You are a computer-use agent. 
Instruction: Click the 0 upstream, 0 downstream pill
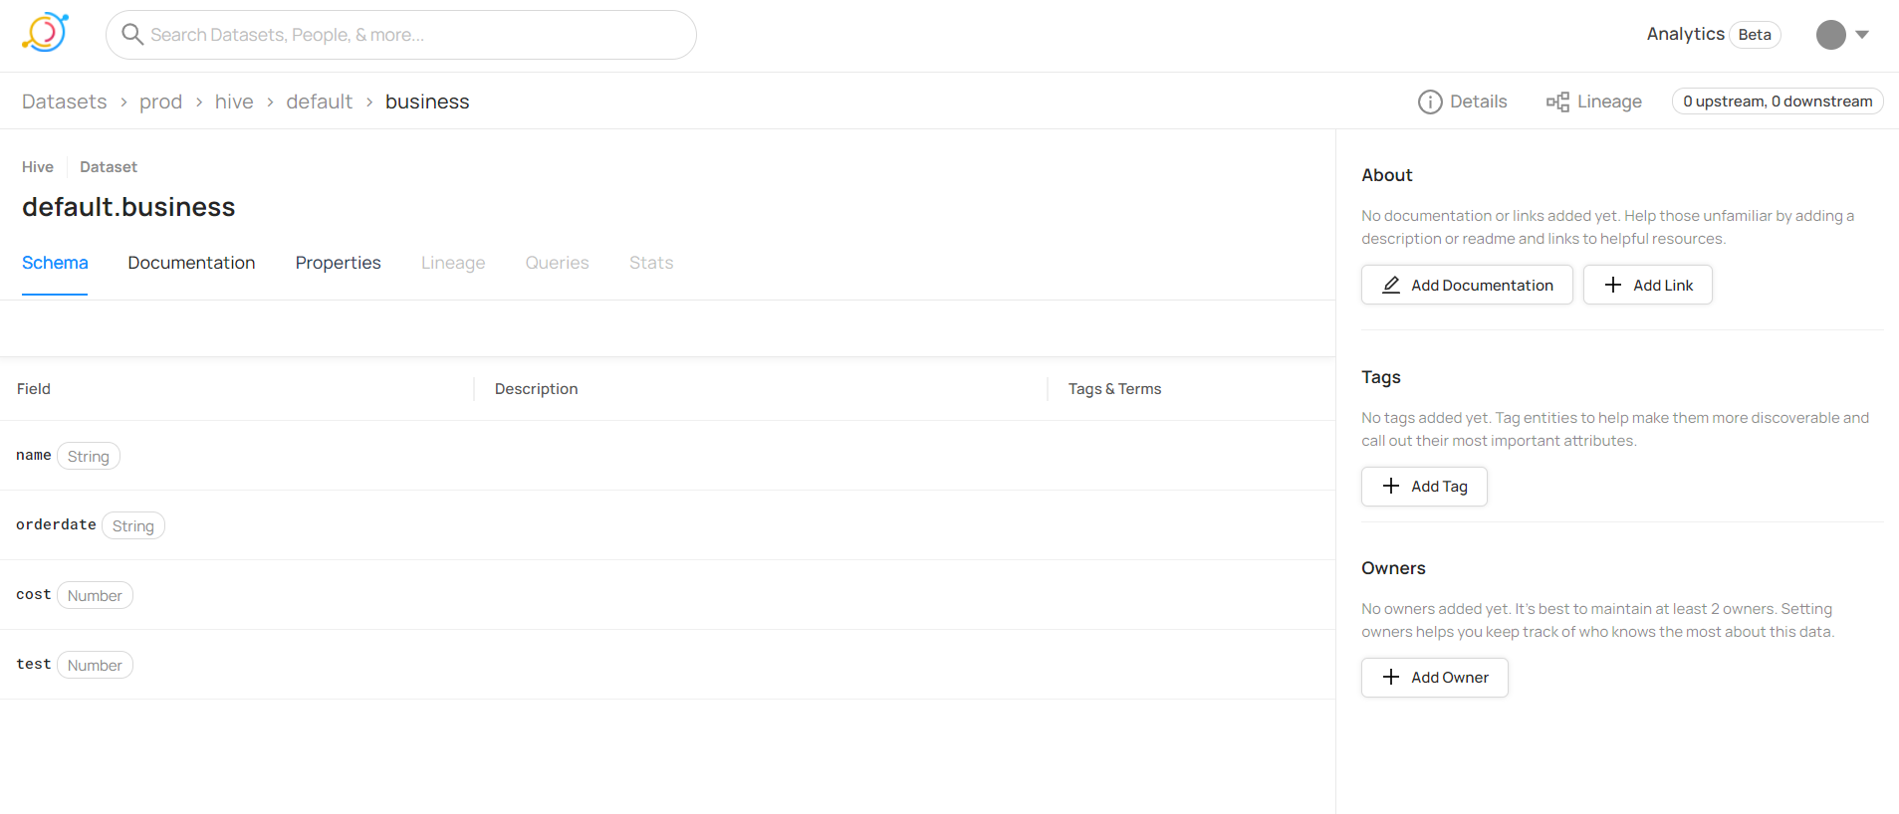point(1778,102)
